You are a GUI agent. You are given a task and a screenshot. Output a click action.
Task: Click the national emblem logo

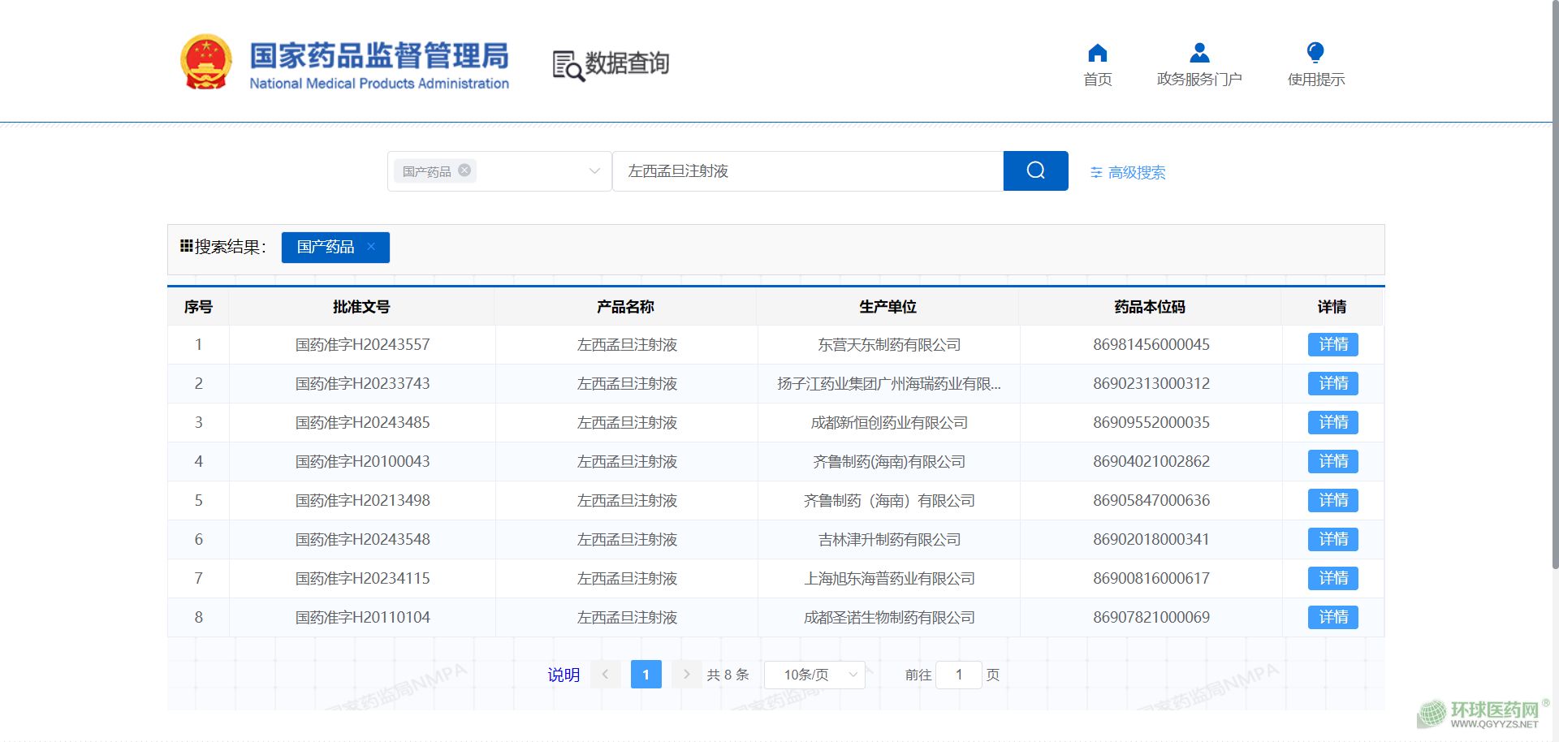[x=206, y=62]
